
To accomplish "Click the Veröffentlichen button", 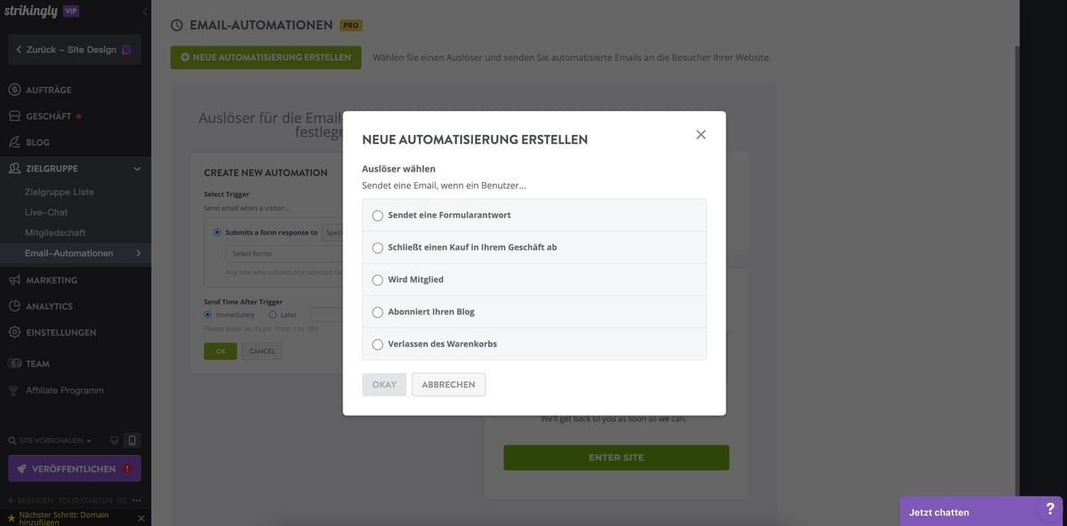I will (74, 468).
